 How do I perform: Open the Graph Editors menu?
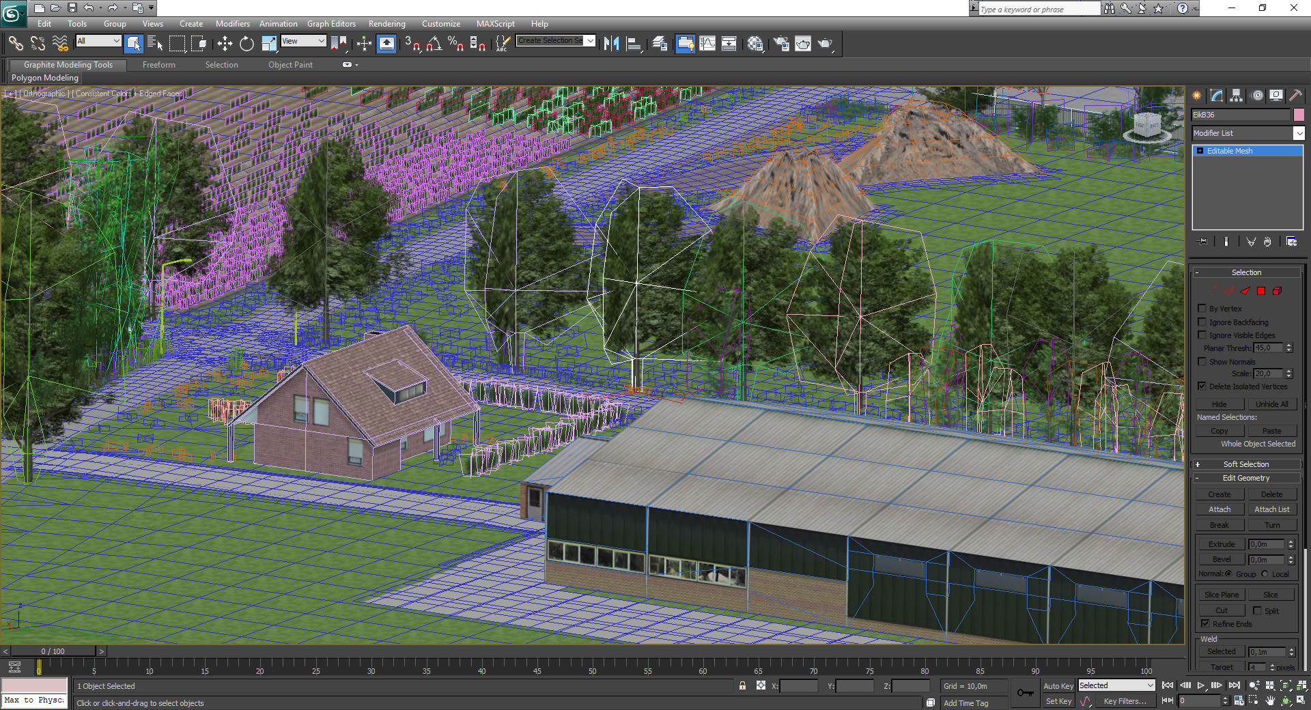(331, 23)
